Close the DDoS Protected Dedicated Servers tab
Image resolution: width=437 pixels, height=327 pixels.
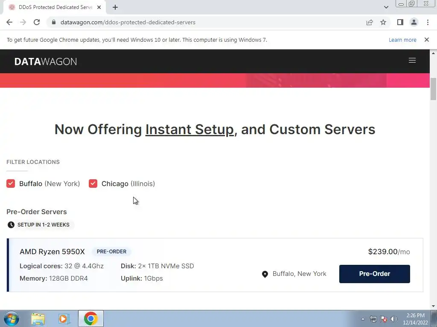tap(99, 7)
